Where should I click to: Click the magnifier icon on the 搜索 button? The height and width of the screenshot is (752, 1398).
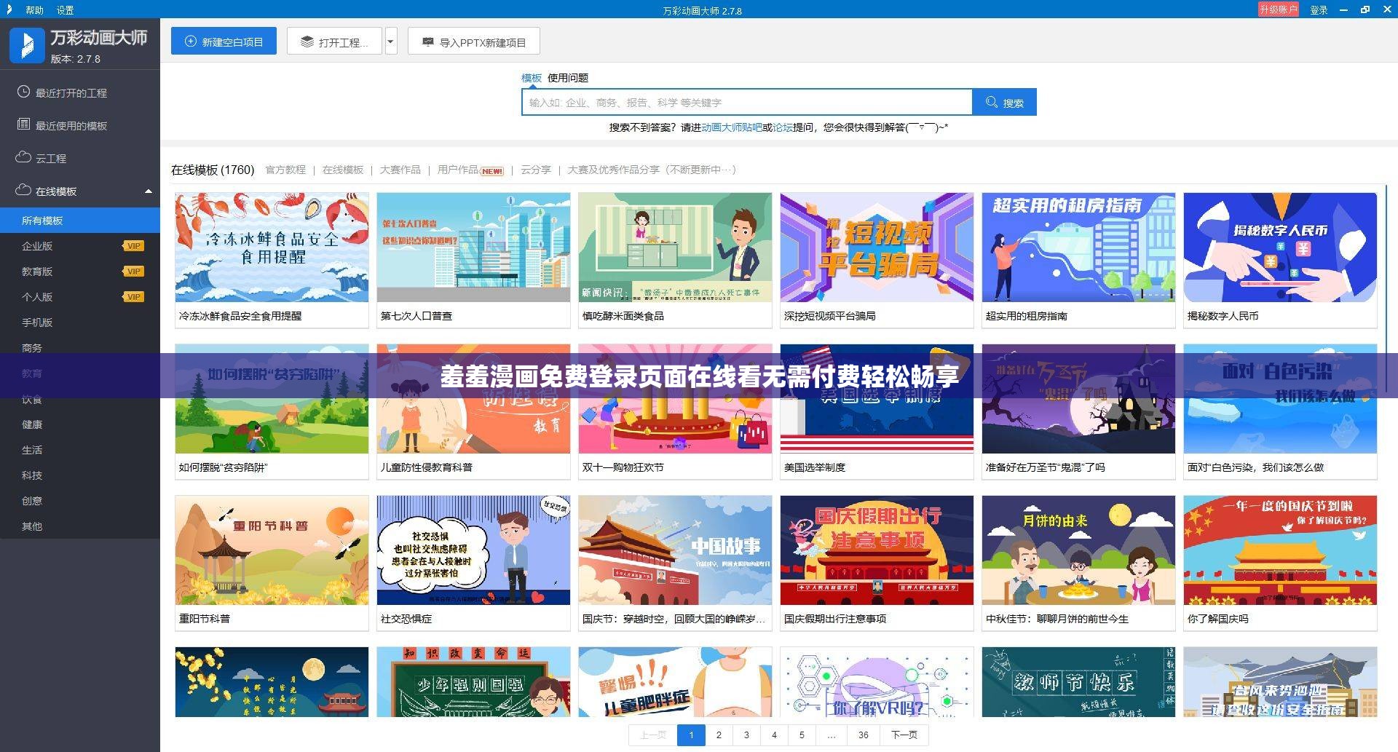(991, 102)
